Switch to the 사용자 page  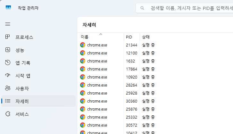(x=38, y=88)
